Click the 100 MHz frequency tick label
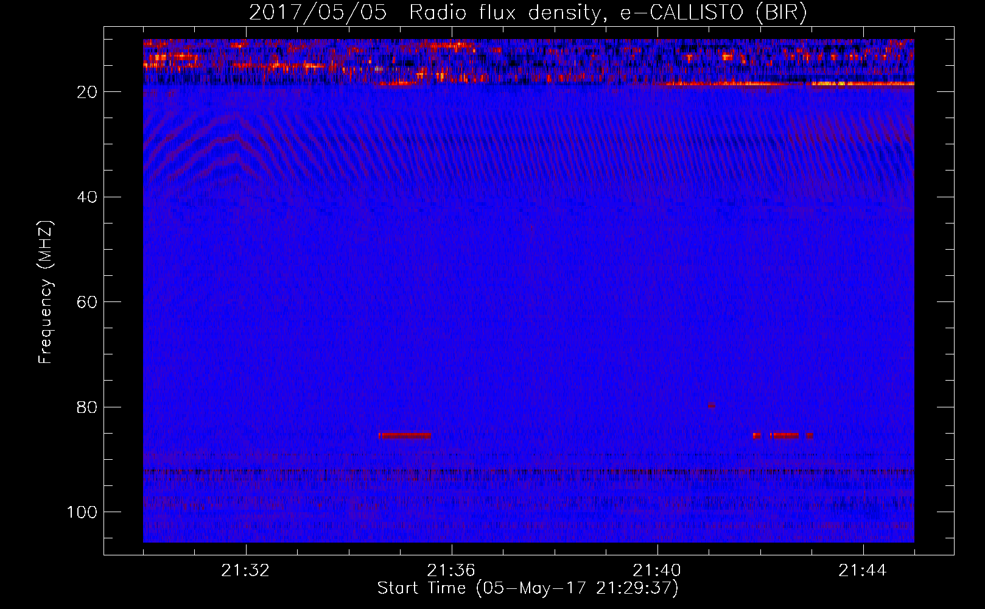This screenshot has height=609, width=985. tap(82, 512)
